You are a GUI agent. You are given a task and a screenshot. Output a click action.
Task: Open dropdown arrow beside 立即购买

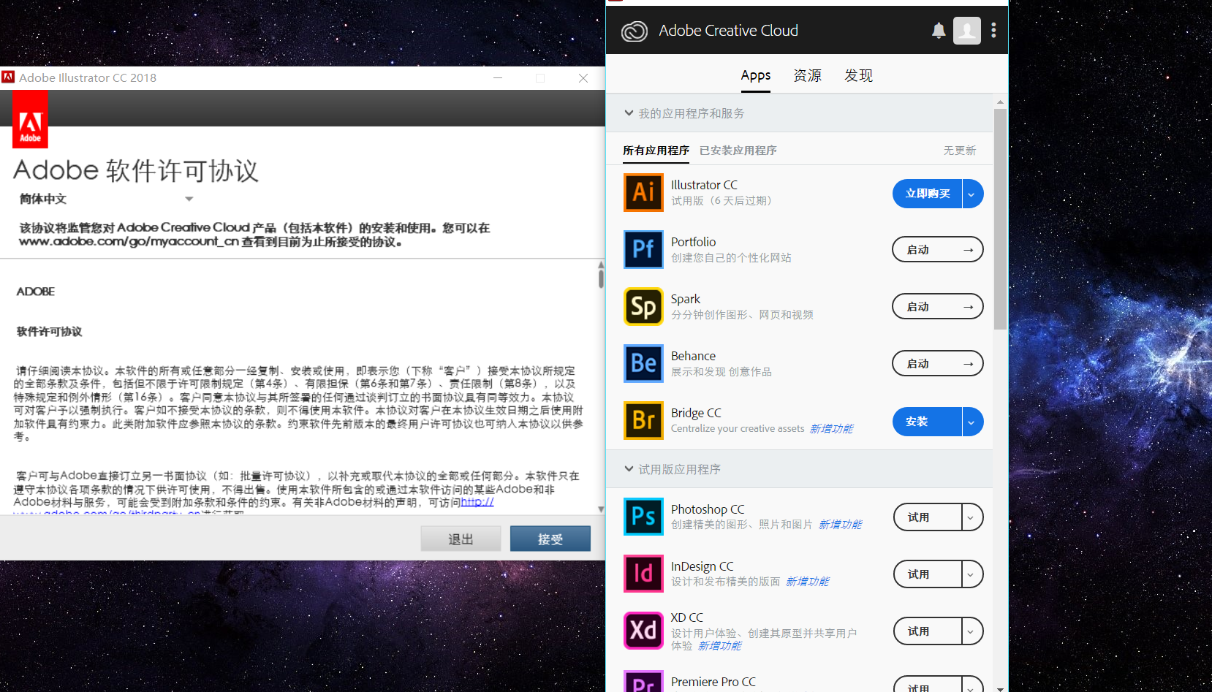pos(972,194)
